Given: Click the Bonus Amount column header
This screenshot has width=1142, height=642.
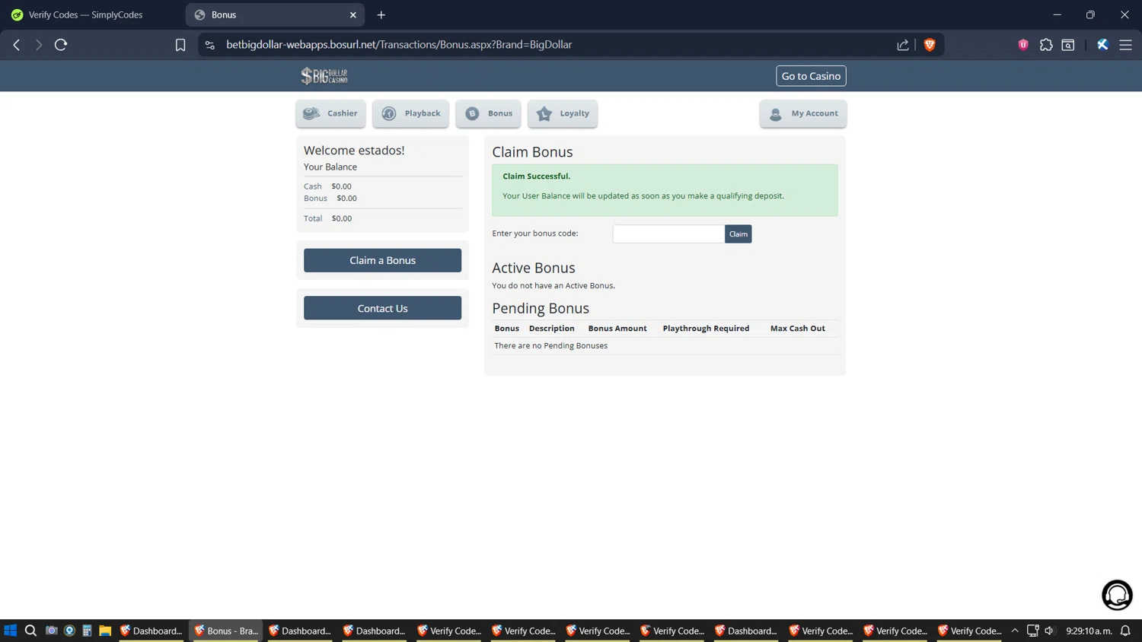Looking at the screenshot, I should click(x=617, y=329).
